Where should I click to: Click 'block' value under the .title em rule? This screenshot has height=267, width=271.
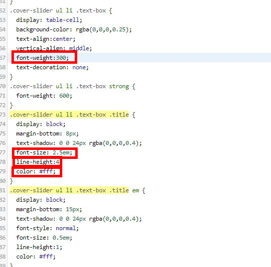point(54,200)
